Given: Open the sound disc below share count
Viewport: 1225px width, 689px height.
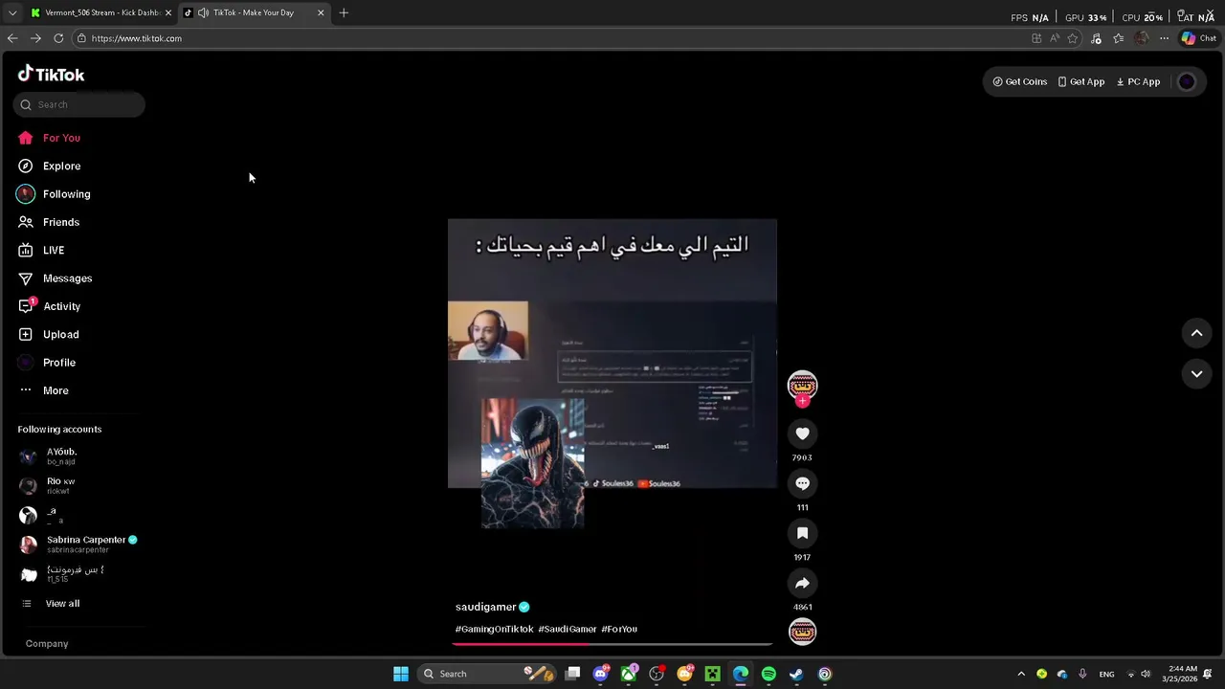Looking at the screenshot, I should tap(802, 632).
